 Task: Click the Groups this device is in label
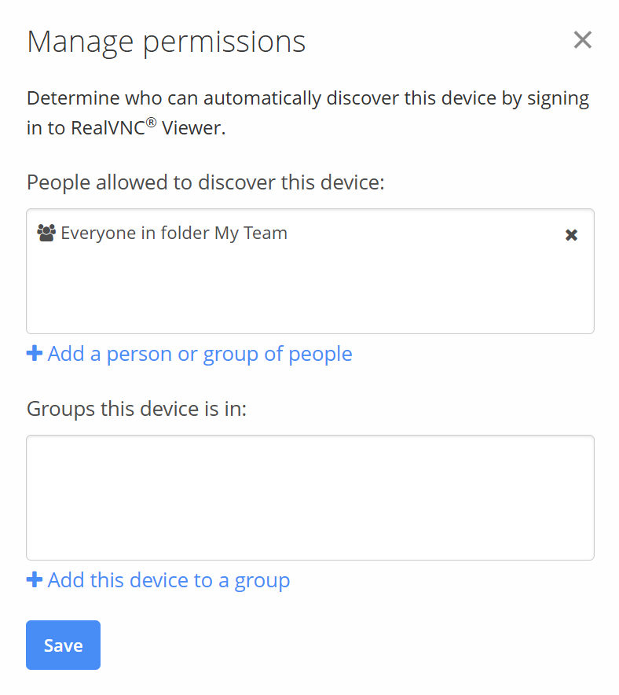[x=137, y=409]
